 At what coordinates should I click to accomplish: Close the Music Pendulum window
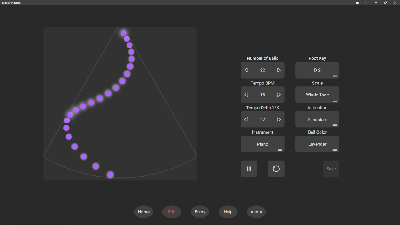click(x=395, y=3)
